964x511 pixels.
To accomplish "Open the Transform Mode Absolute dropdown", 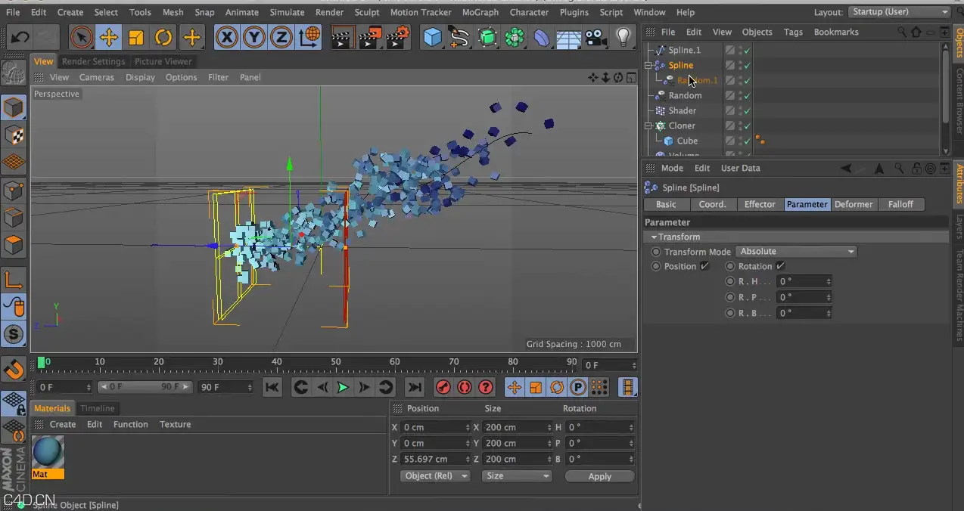I will click(x=797, y=252).
